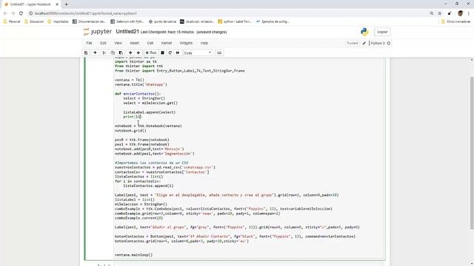The image size is (474, 266).
Task: Copy the selected cells using the toolbar icon
Action: pos(113,52)
